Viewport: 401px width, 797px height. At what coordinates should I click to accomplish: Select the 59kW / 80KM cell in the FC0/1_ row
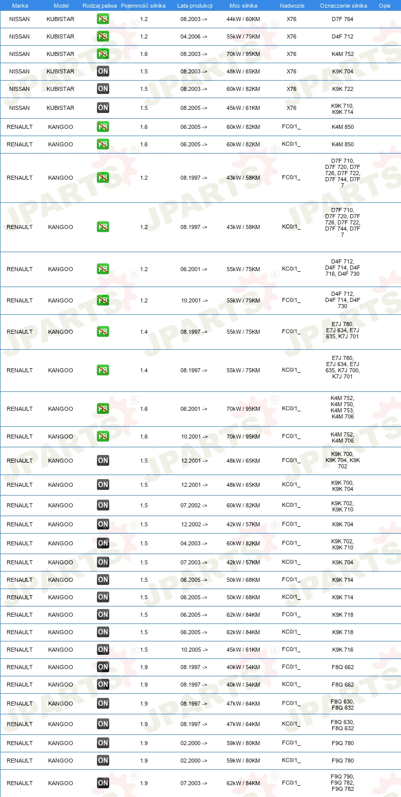click(x=243, y=743)
